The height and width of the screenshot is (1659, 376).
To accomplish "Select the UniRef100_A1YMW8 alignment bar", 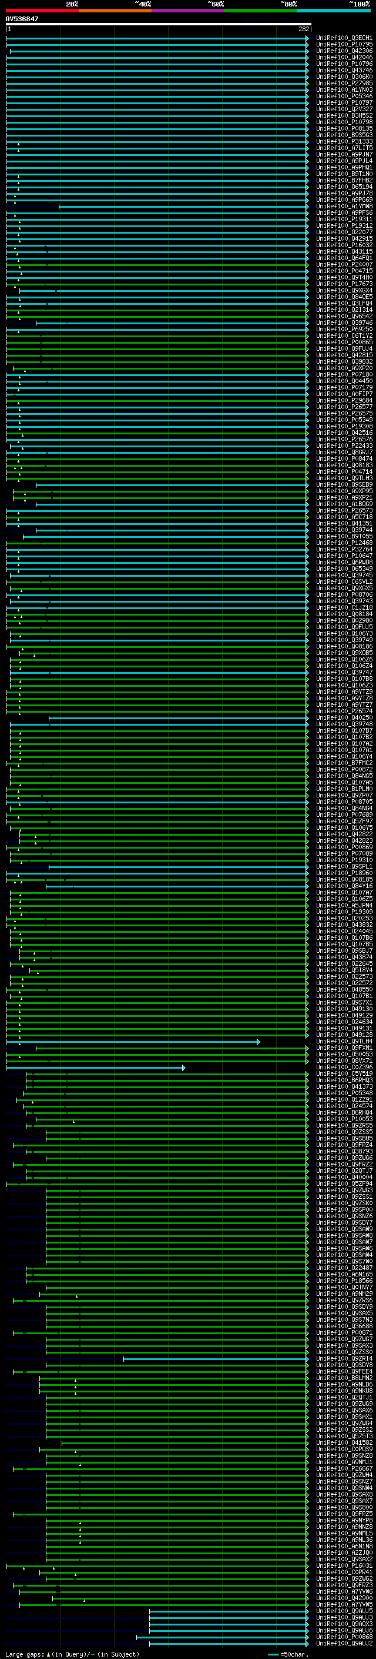I will coord(183,207).
